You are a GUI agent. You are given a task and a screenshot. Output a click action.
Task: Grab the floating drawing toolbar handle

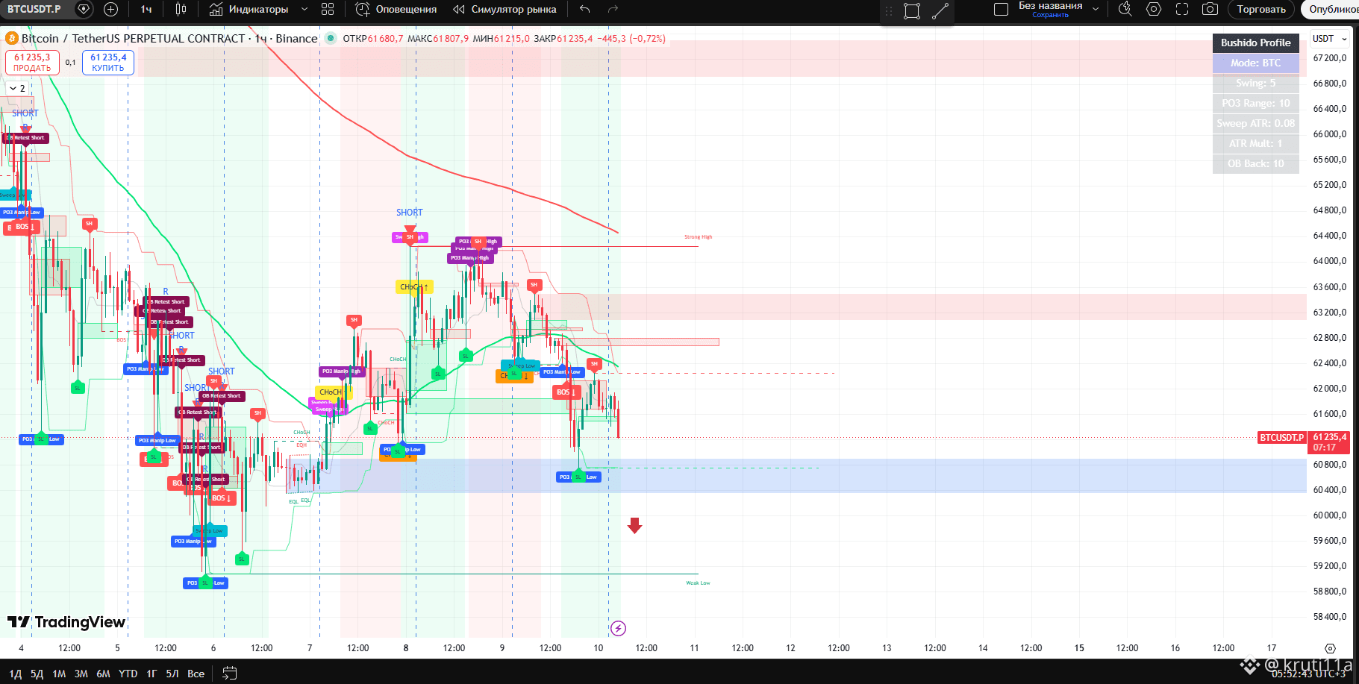pyautogui.click(x=889, y=10)
